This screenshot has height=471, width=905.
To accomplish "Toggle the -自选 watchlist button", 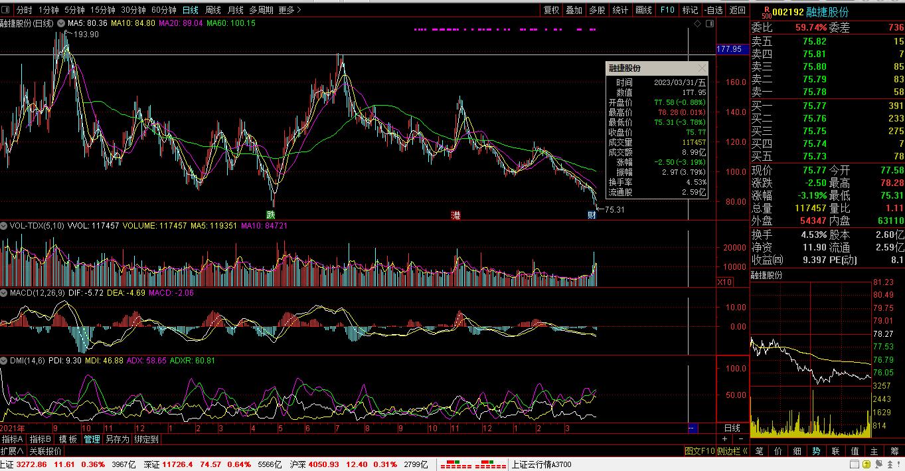I will pyautogui.click(x=714, y=10).
